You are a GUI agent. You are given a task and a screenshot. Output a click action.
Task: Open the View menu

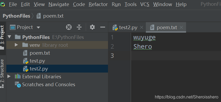pos(39,4)
